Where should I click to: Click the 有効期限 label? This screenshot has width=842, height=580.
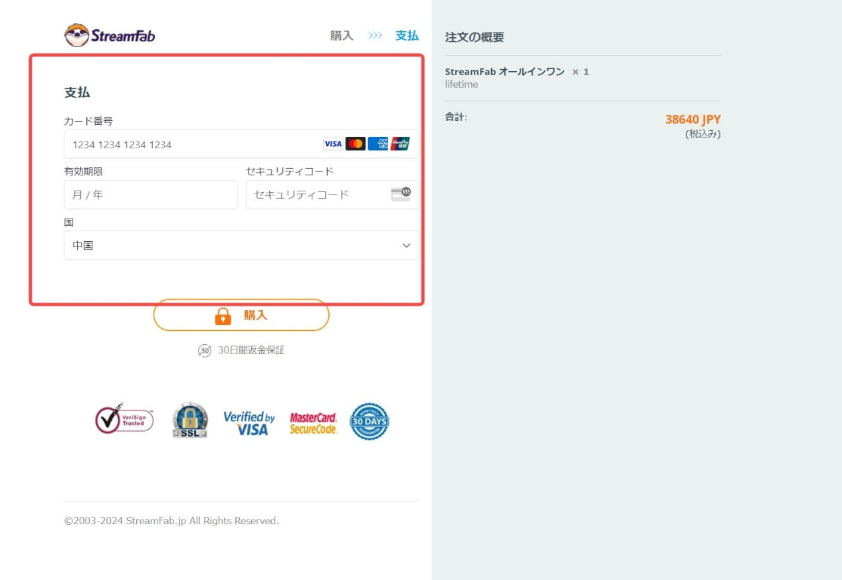[84, 171]
